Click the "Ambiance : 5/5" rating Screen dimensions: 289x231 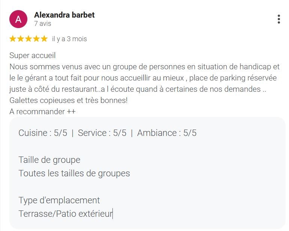click(x=167, y=133)
